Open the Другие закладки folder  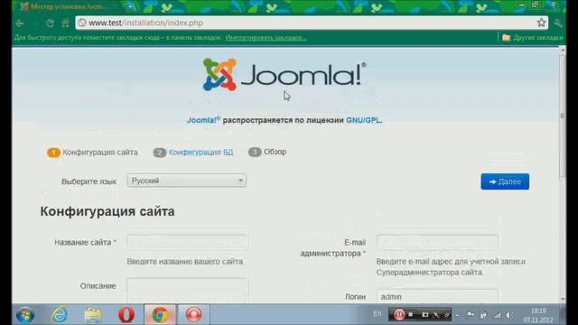tap(533, 38)
